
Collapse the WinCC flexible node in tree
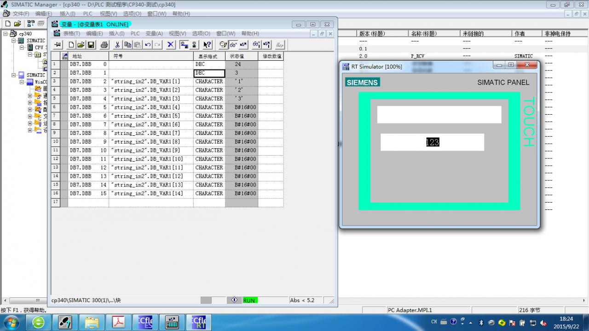22,82
